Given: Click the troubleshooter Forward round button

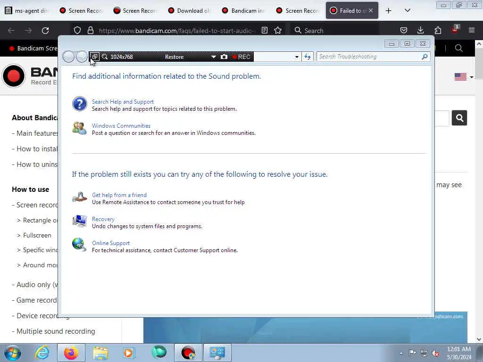Looking at the screenshot, I should point(82,57).
